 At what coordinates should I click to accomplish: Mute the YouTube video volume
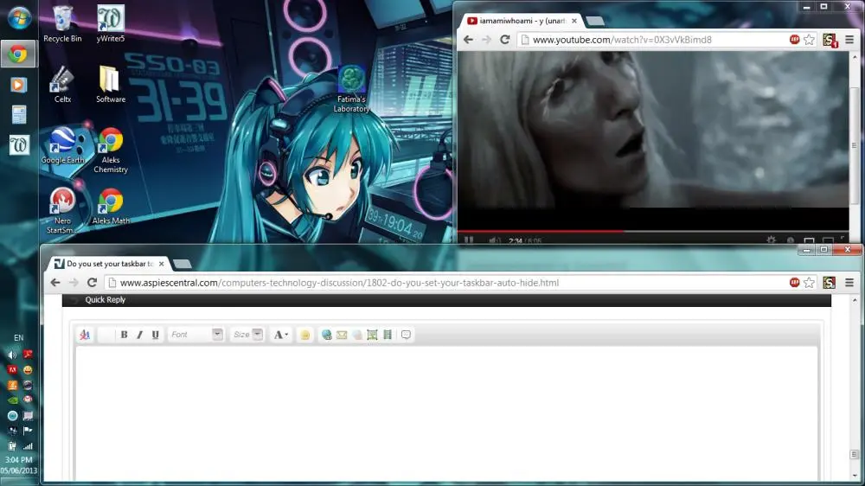(494, 240)
